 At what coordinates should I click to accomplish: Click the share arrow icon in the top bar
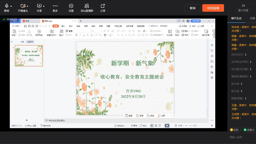103,6
